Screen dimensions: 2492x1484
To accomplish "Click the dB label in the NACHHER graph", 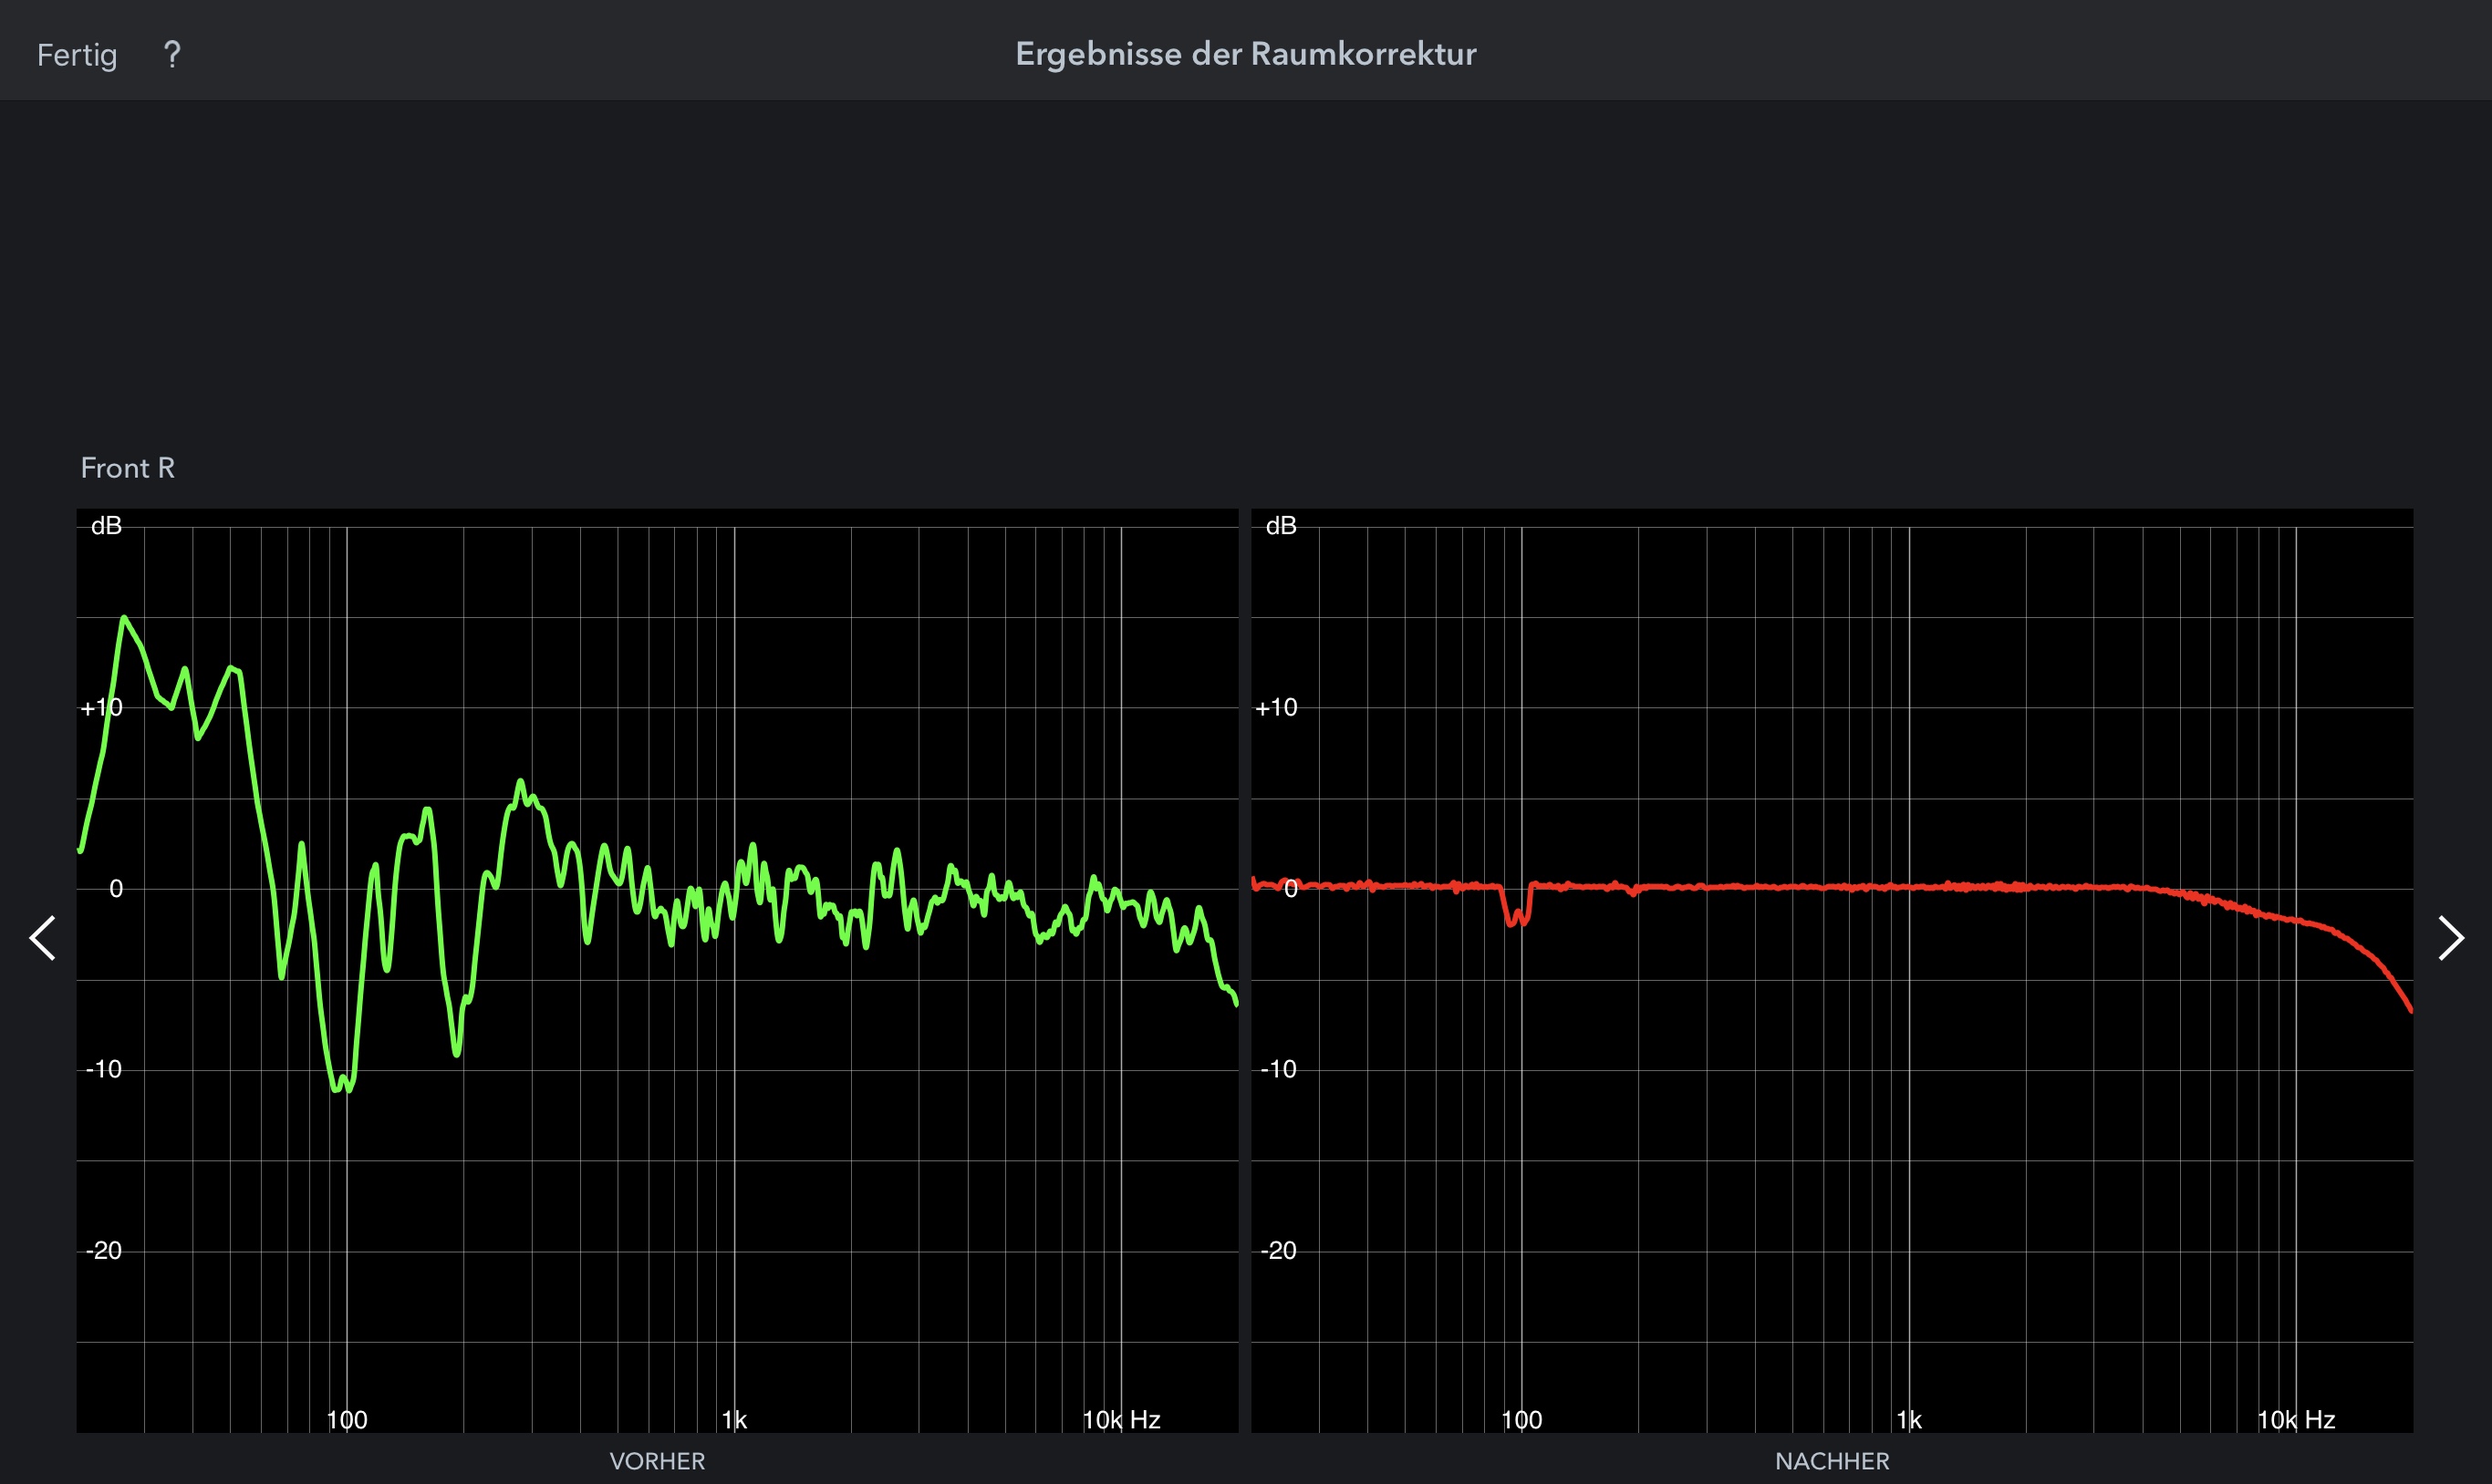I will point(1281,526).
